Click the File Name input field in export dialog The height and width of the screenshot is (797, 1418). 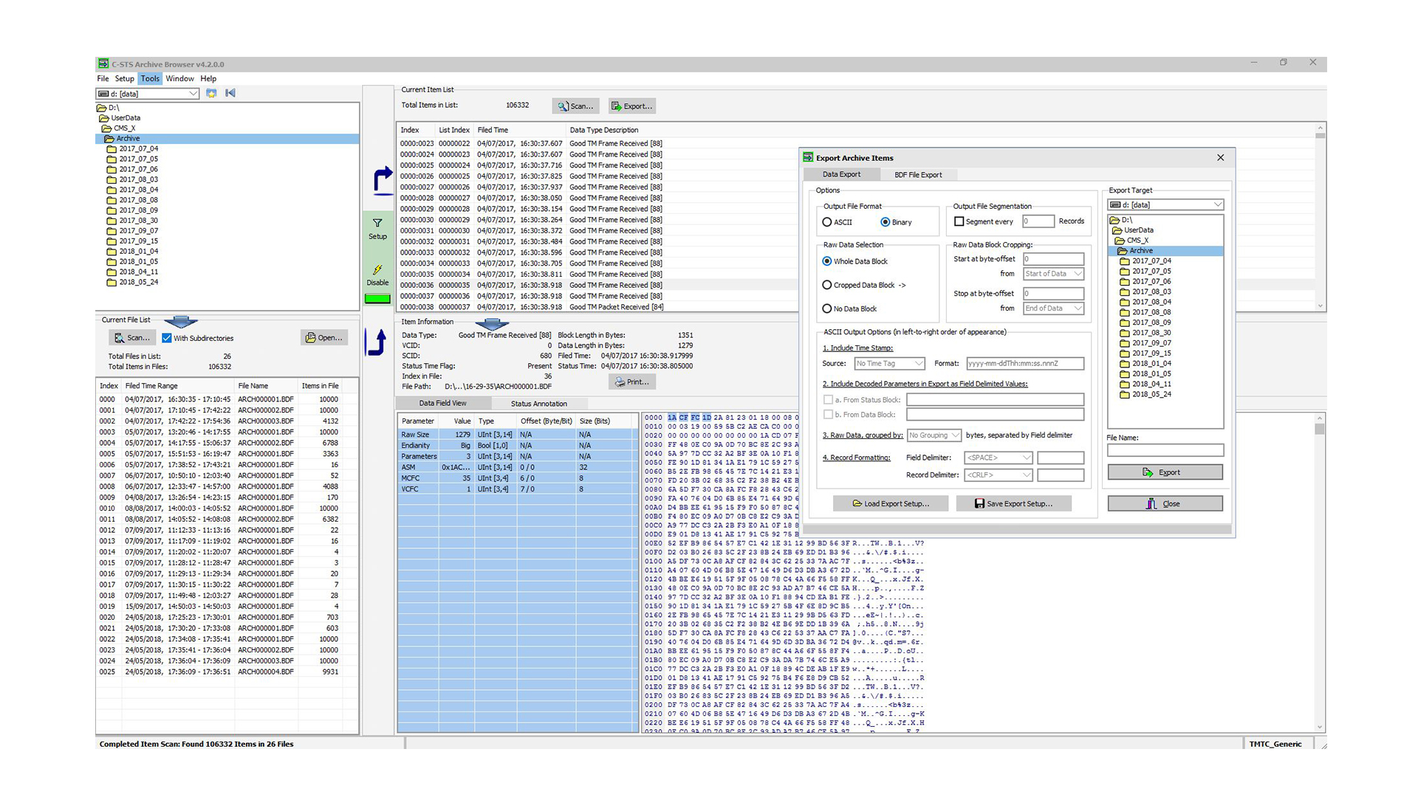click(x=1165, y=450)
